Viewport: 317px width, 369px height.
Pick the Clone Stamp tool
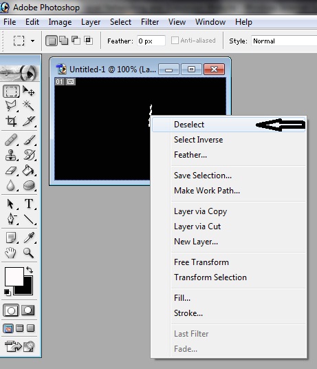pos(11,155)
